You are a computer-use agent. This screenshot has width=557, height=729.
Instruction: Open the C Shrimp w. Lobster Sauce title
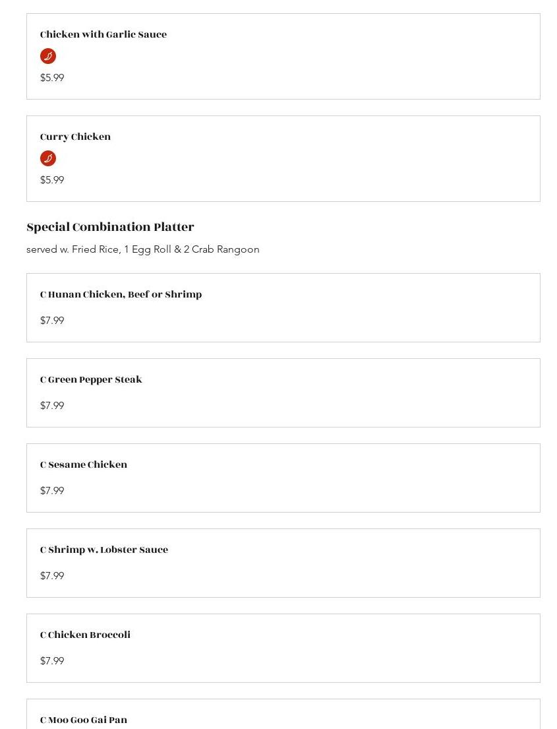pyautogui.click(x=104, y=550)
